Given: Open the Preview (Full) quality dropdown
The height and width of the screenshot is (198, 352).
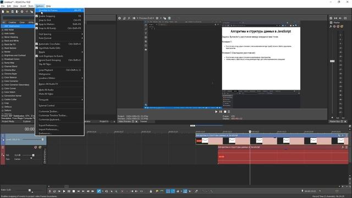Looking at the screenshot, I should click(147, 18).
